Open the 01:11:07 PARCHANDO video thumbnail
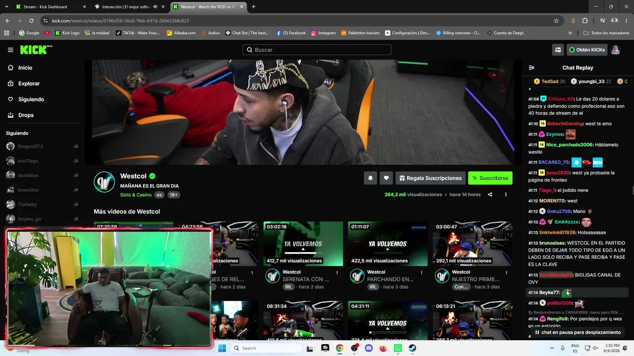 click(388, 244)
